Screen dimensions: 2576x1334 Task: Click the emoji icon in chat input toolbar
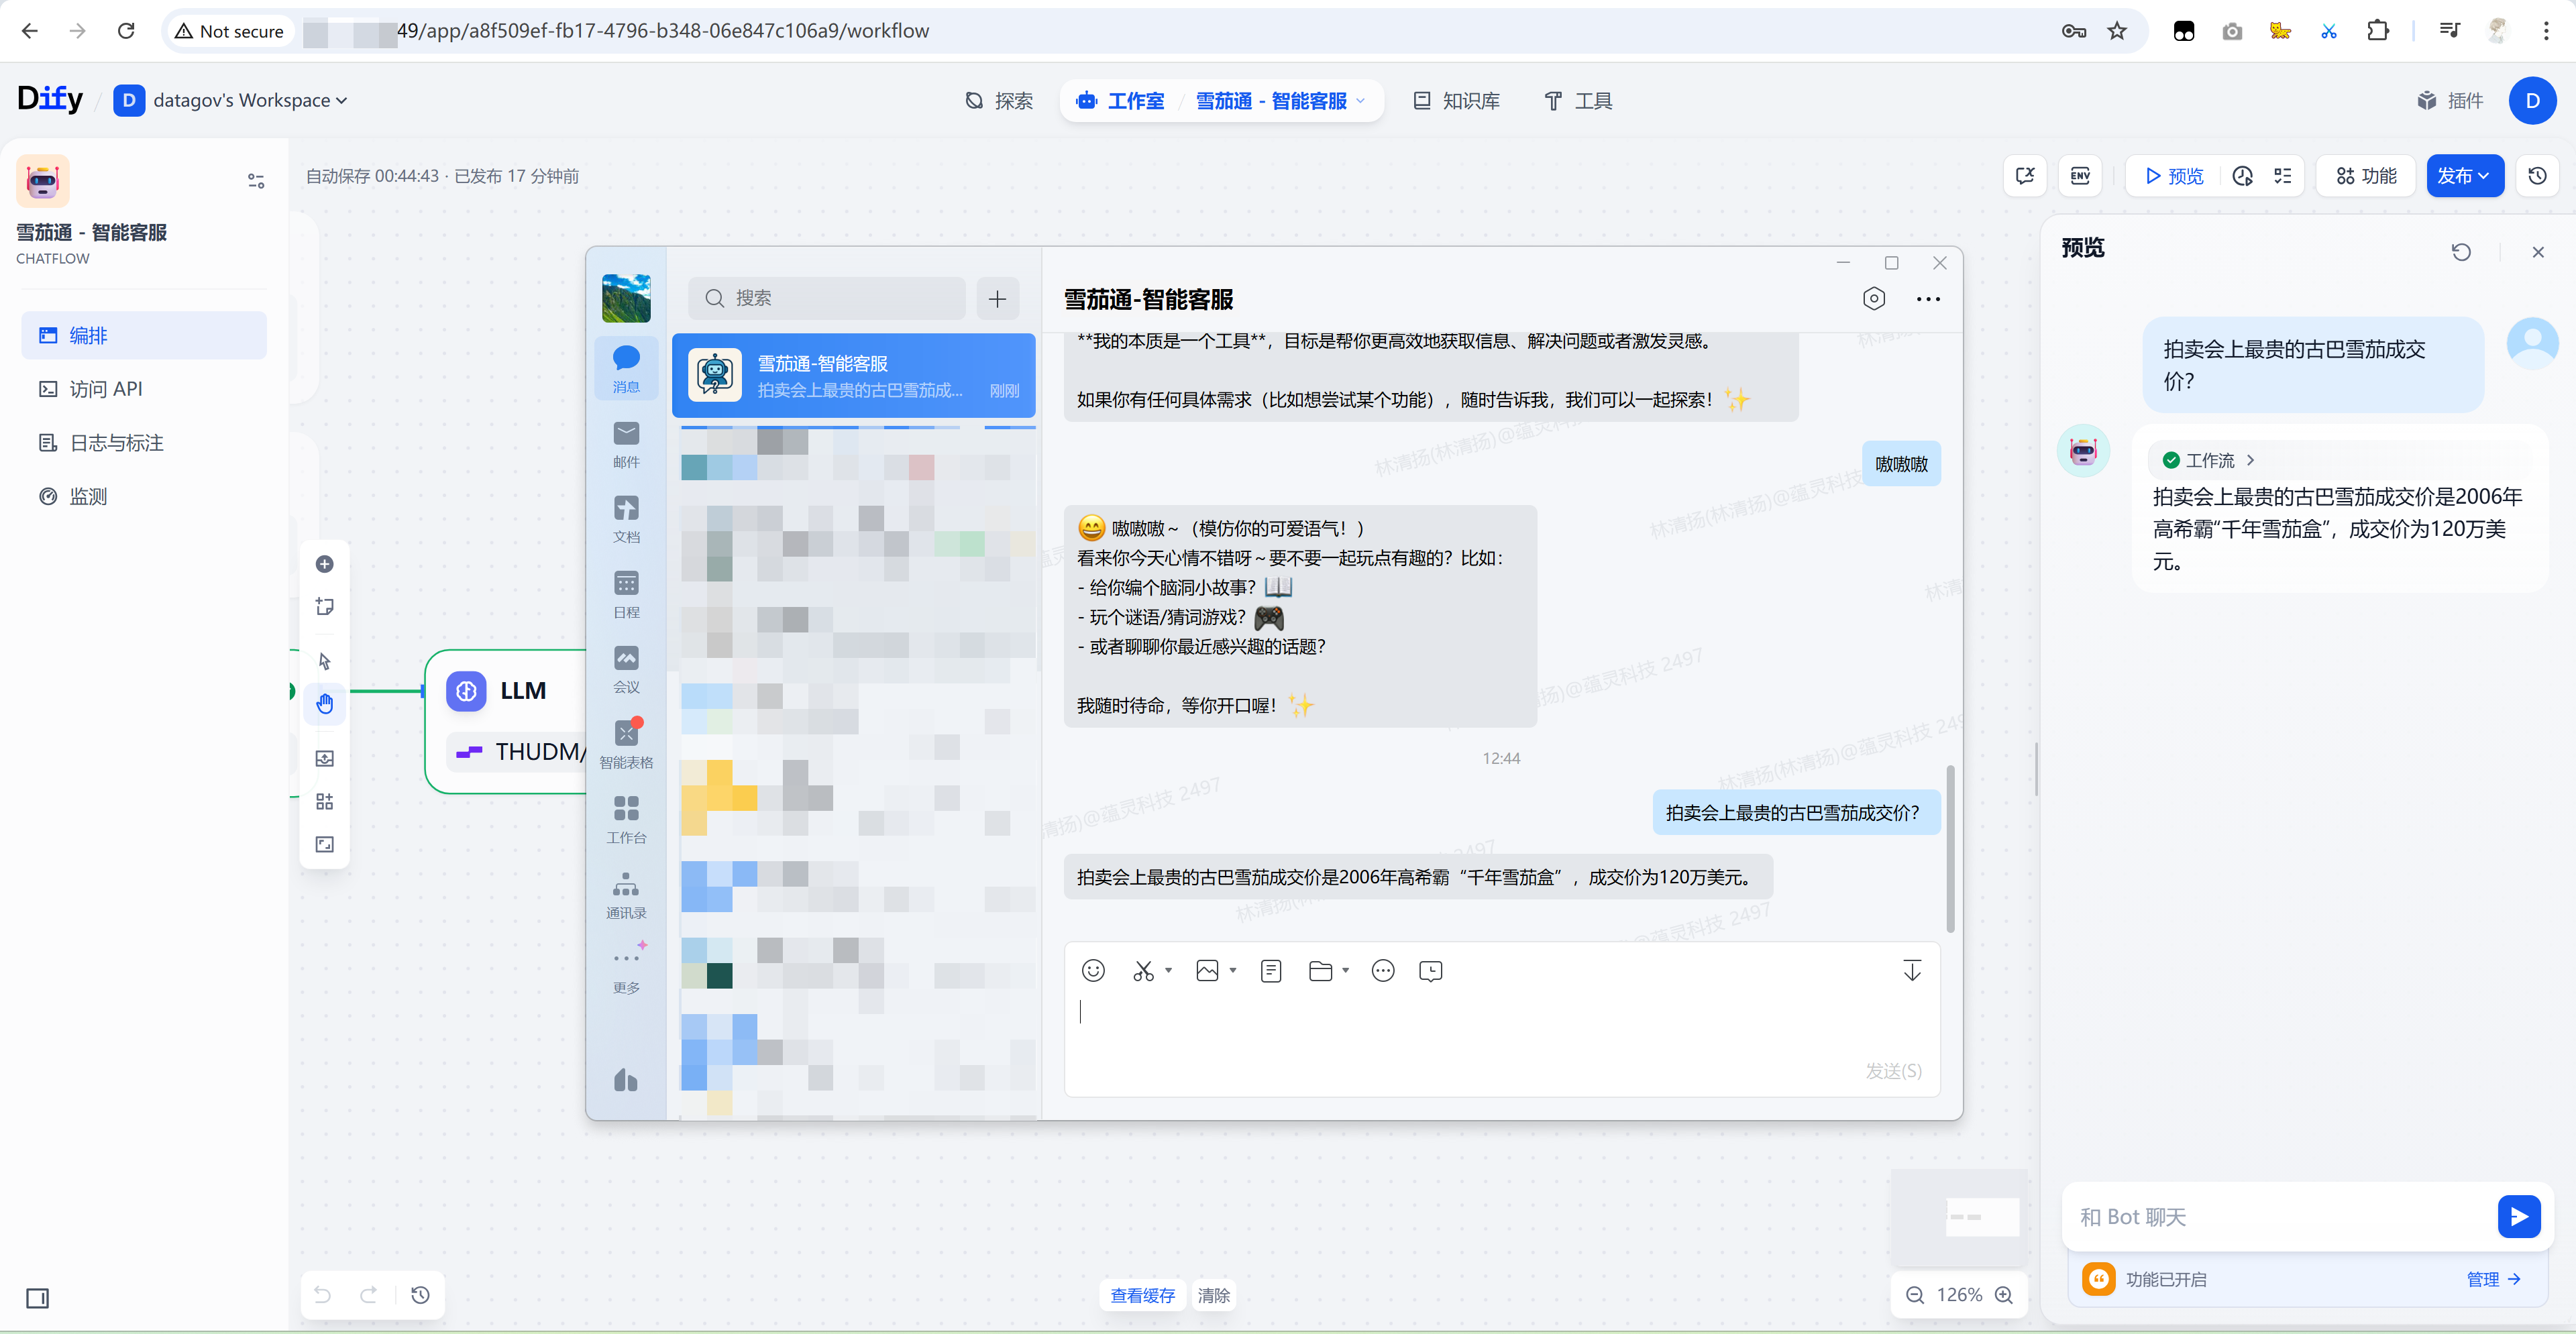1093,970
